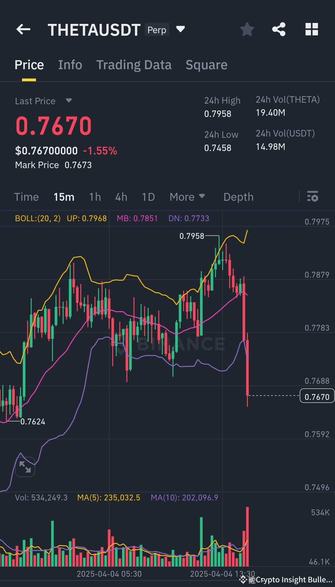This screenshot has width=335, height=587.
Task: Select the 0.7670 current price marker
Action: click(317, 396)
